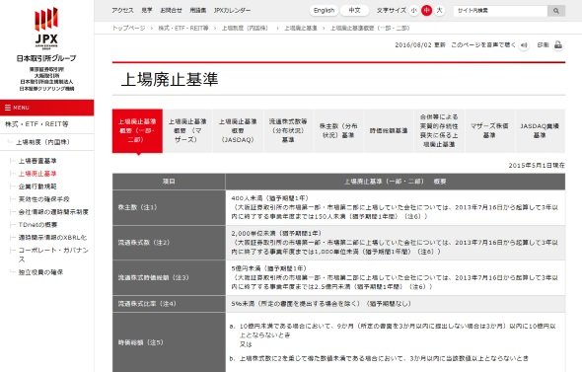
Task: Click table row 流通株式比率（注4）
Action: click(339, 304)
